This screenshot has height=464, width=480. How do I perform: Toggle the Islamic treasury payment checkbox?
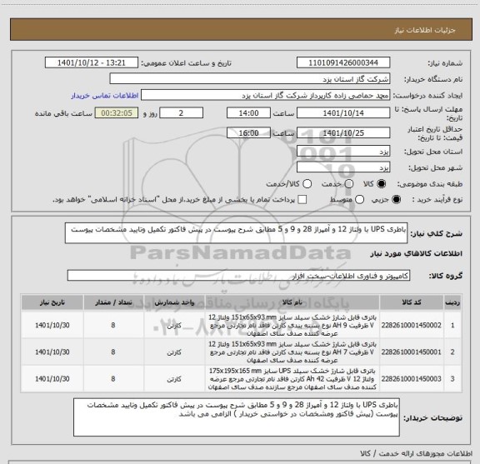[x=302, y=200]
